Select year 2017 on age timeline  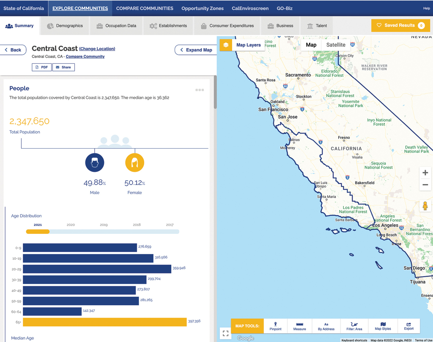click(x=170, y=225)
